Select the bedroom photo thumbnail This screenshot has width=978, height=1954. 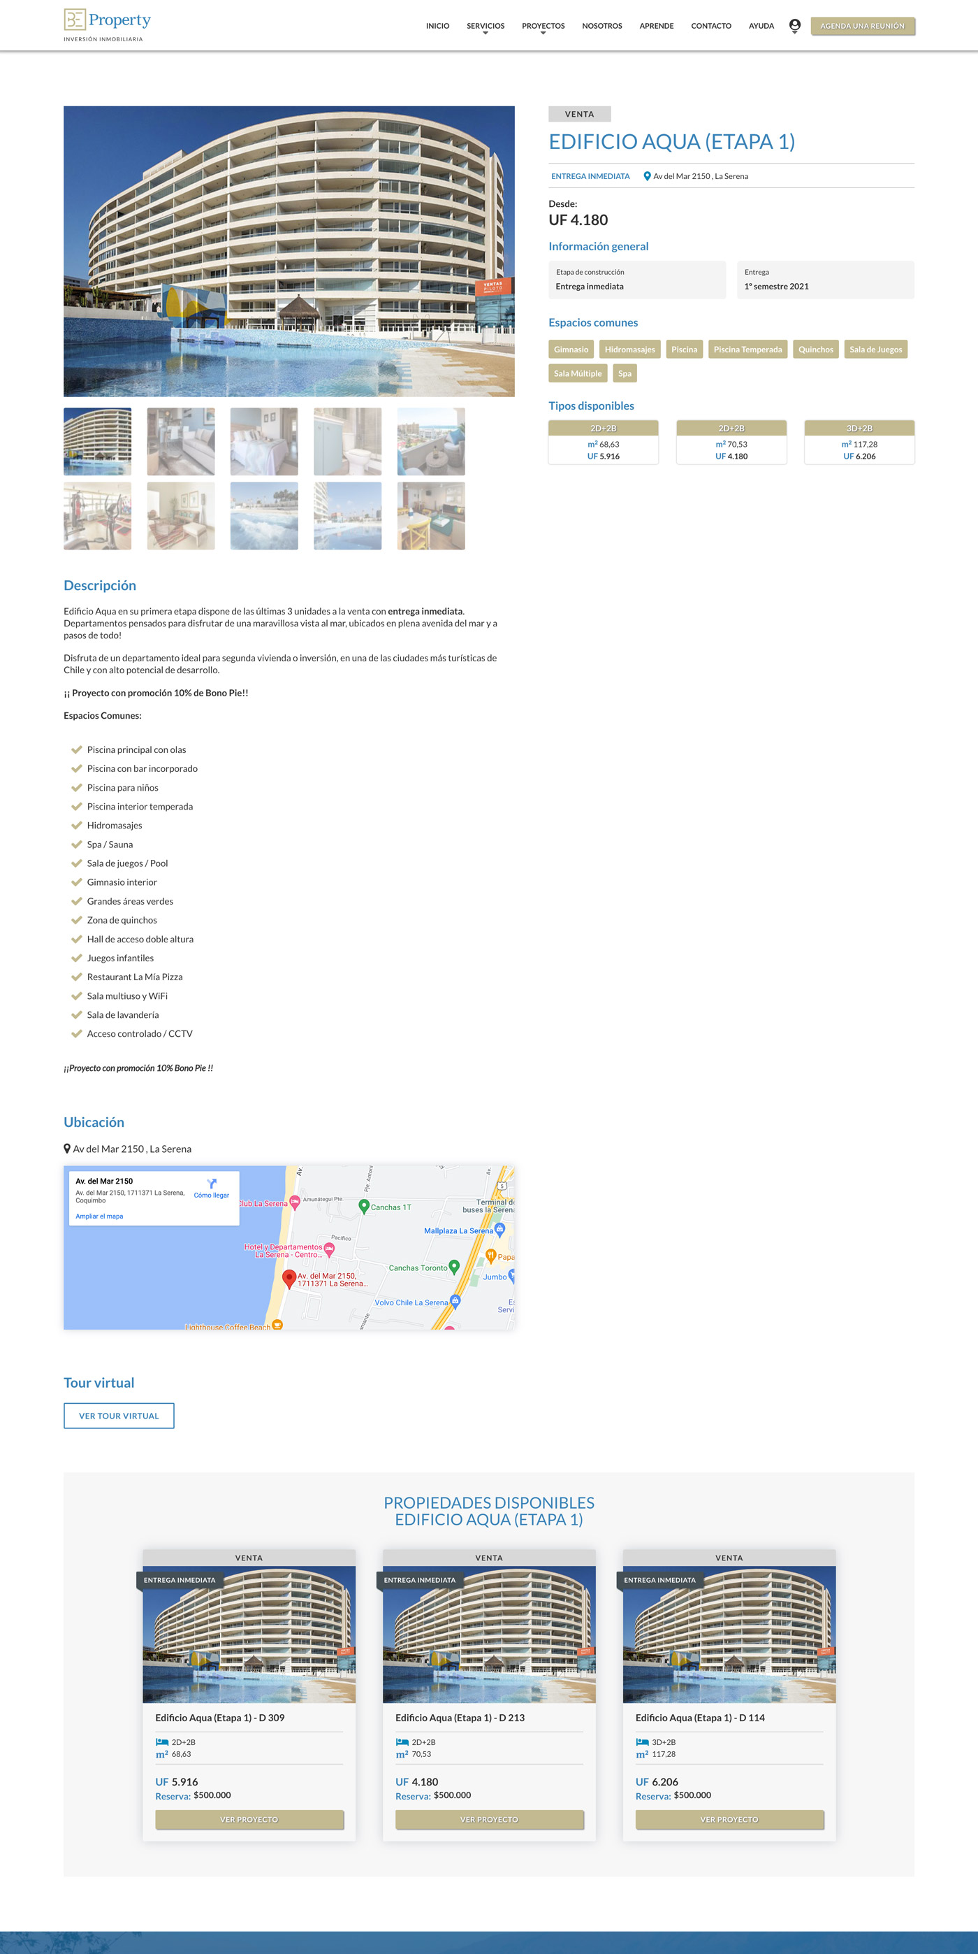[264, 441]
